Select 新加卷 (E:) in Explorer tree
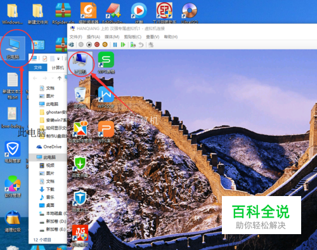Viewport: 317px width, 250px height. click(x=53, y=229)
